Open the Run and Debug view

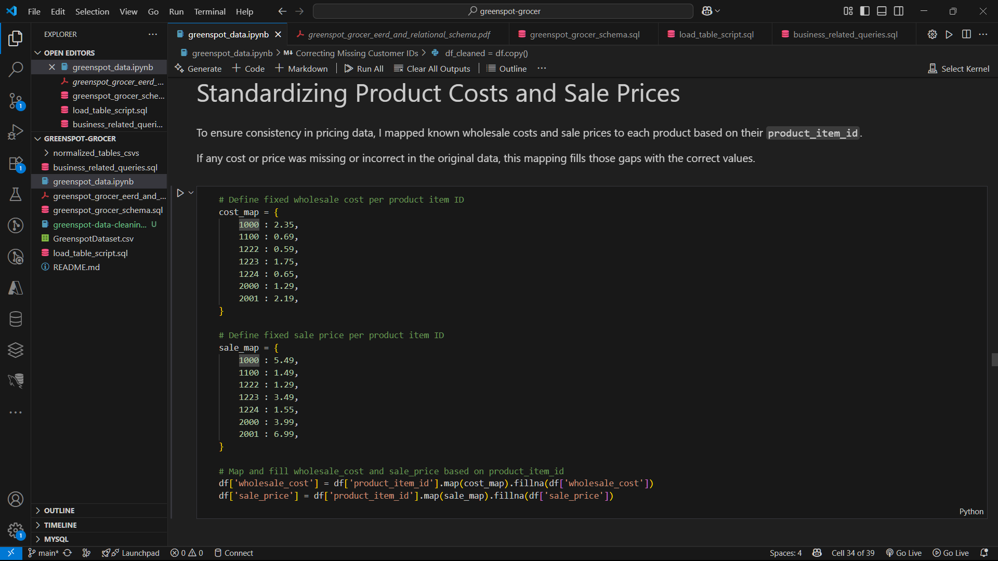[x=16, y=132]
